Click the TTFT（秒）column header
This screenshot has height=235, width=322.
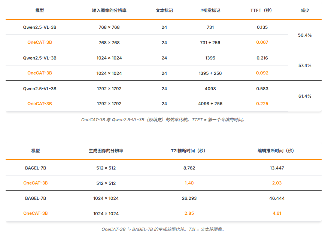(261, 10)
